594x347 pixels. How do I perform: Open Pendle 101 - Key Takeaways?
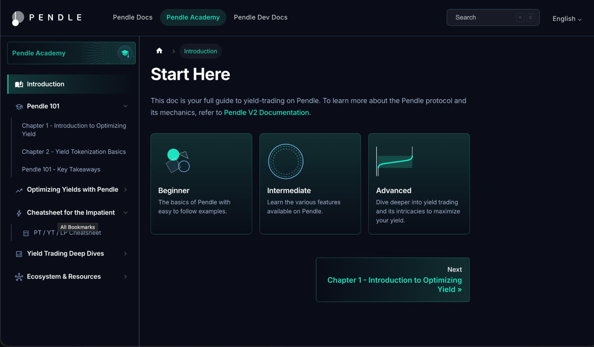(x=61, y=170)
